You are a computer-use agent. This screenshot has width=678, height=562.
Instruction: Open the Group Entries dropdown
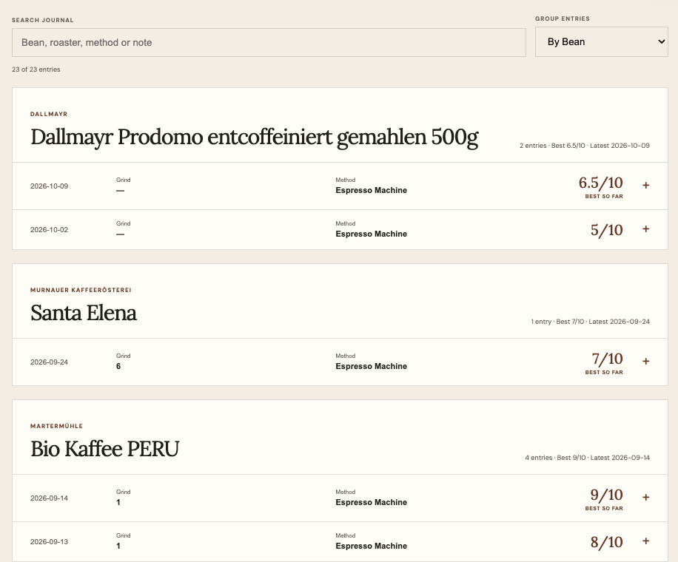(x=602, y=42)
